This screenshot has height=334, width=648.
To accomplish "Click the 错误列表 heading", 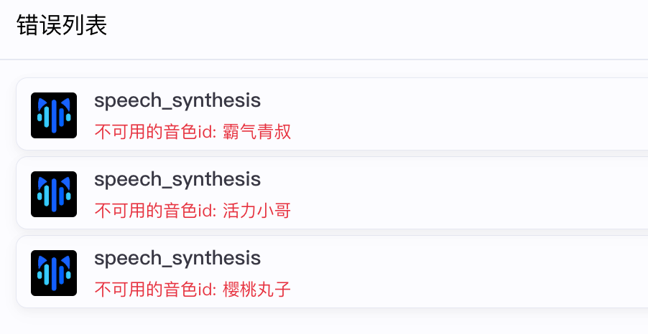I will pos(62,27).
